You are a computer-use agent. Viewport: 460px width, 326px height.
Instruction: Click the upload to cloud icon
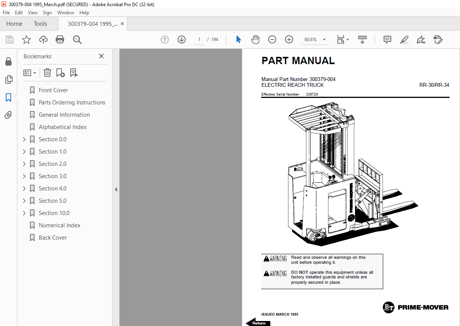[x=43, y=40]
